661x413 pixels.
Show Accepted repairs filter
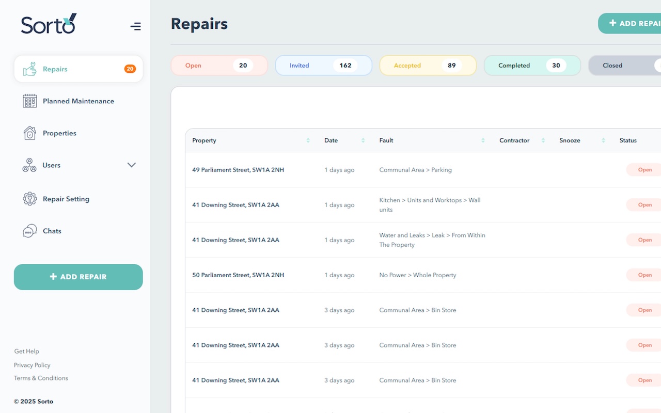click(x=428, y=66)
